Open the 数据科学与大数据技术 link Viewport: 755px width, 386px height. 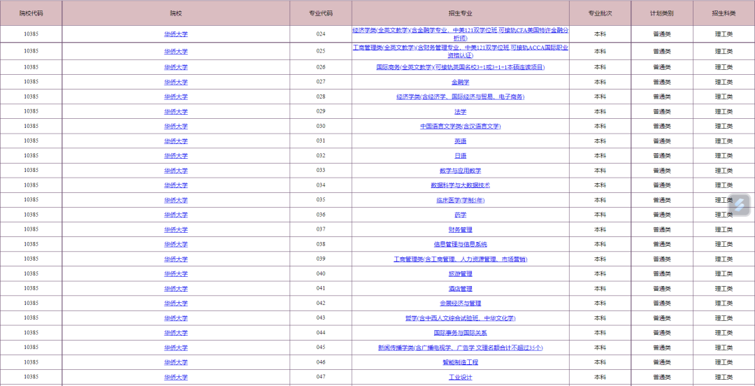pos(460,185)
